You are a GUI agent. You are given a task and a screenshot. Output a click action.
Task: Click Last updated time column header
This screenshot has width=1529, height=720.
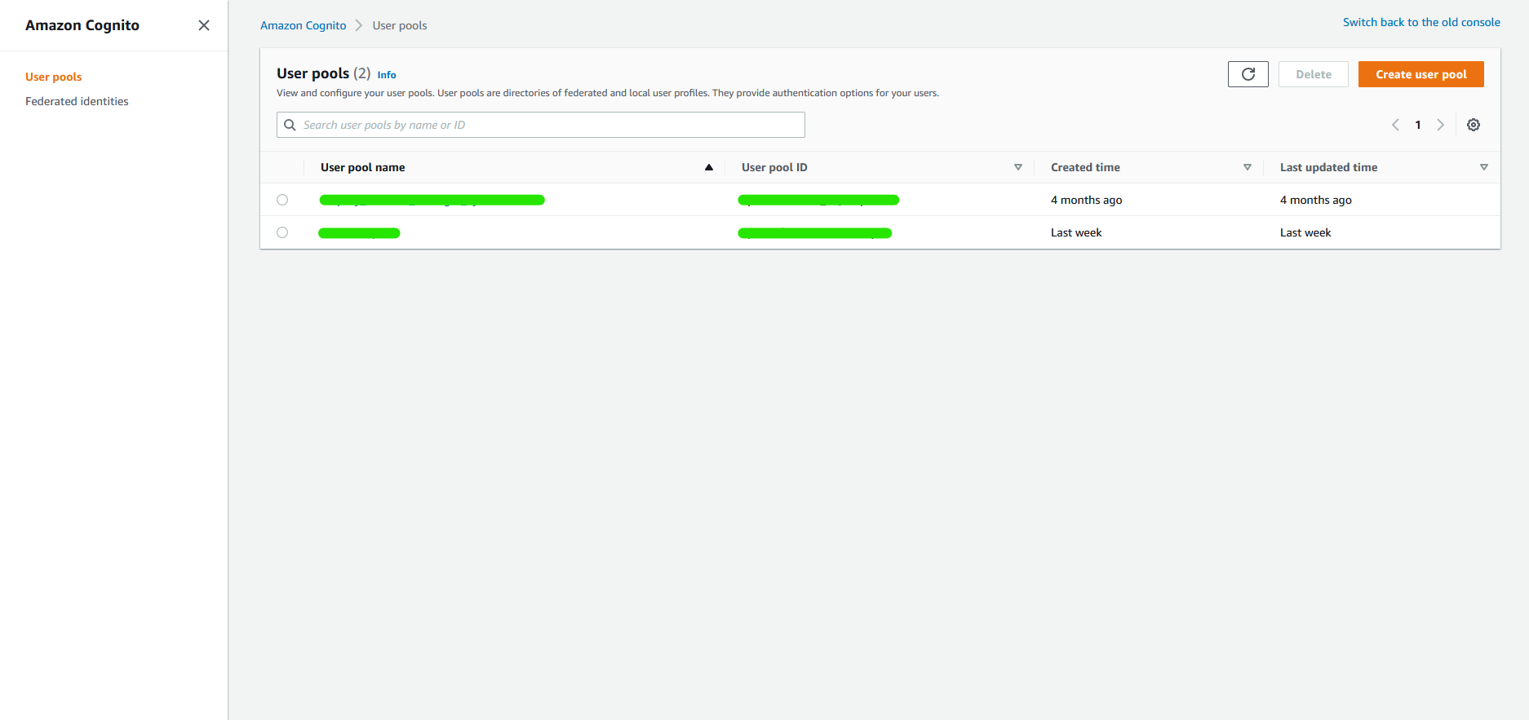pyautogui.click(x=1328, y=167)
